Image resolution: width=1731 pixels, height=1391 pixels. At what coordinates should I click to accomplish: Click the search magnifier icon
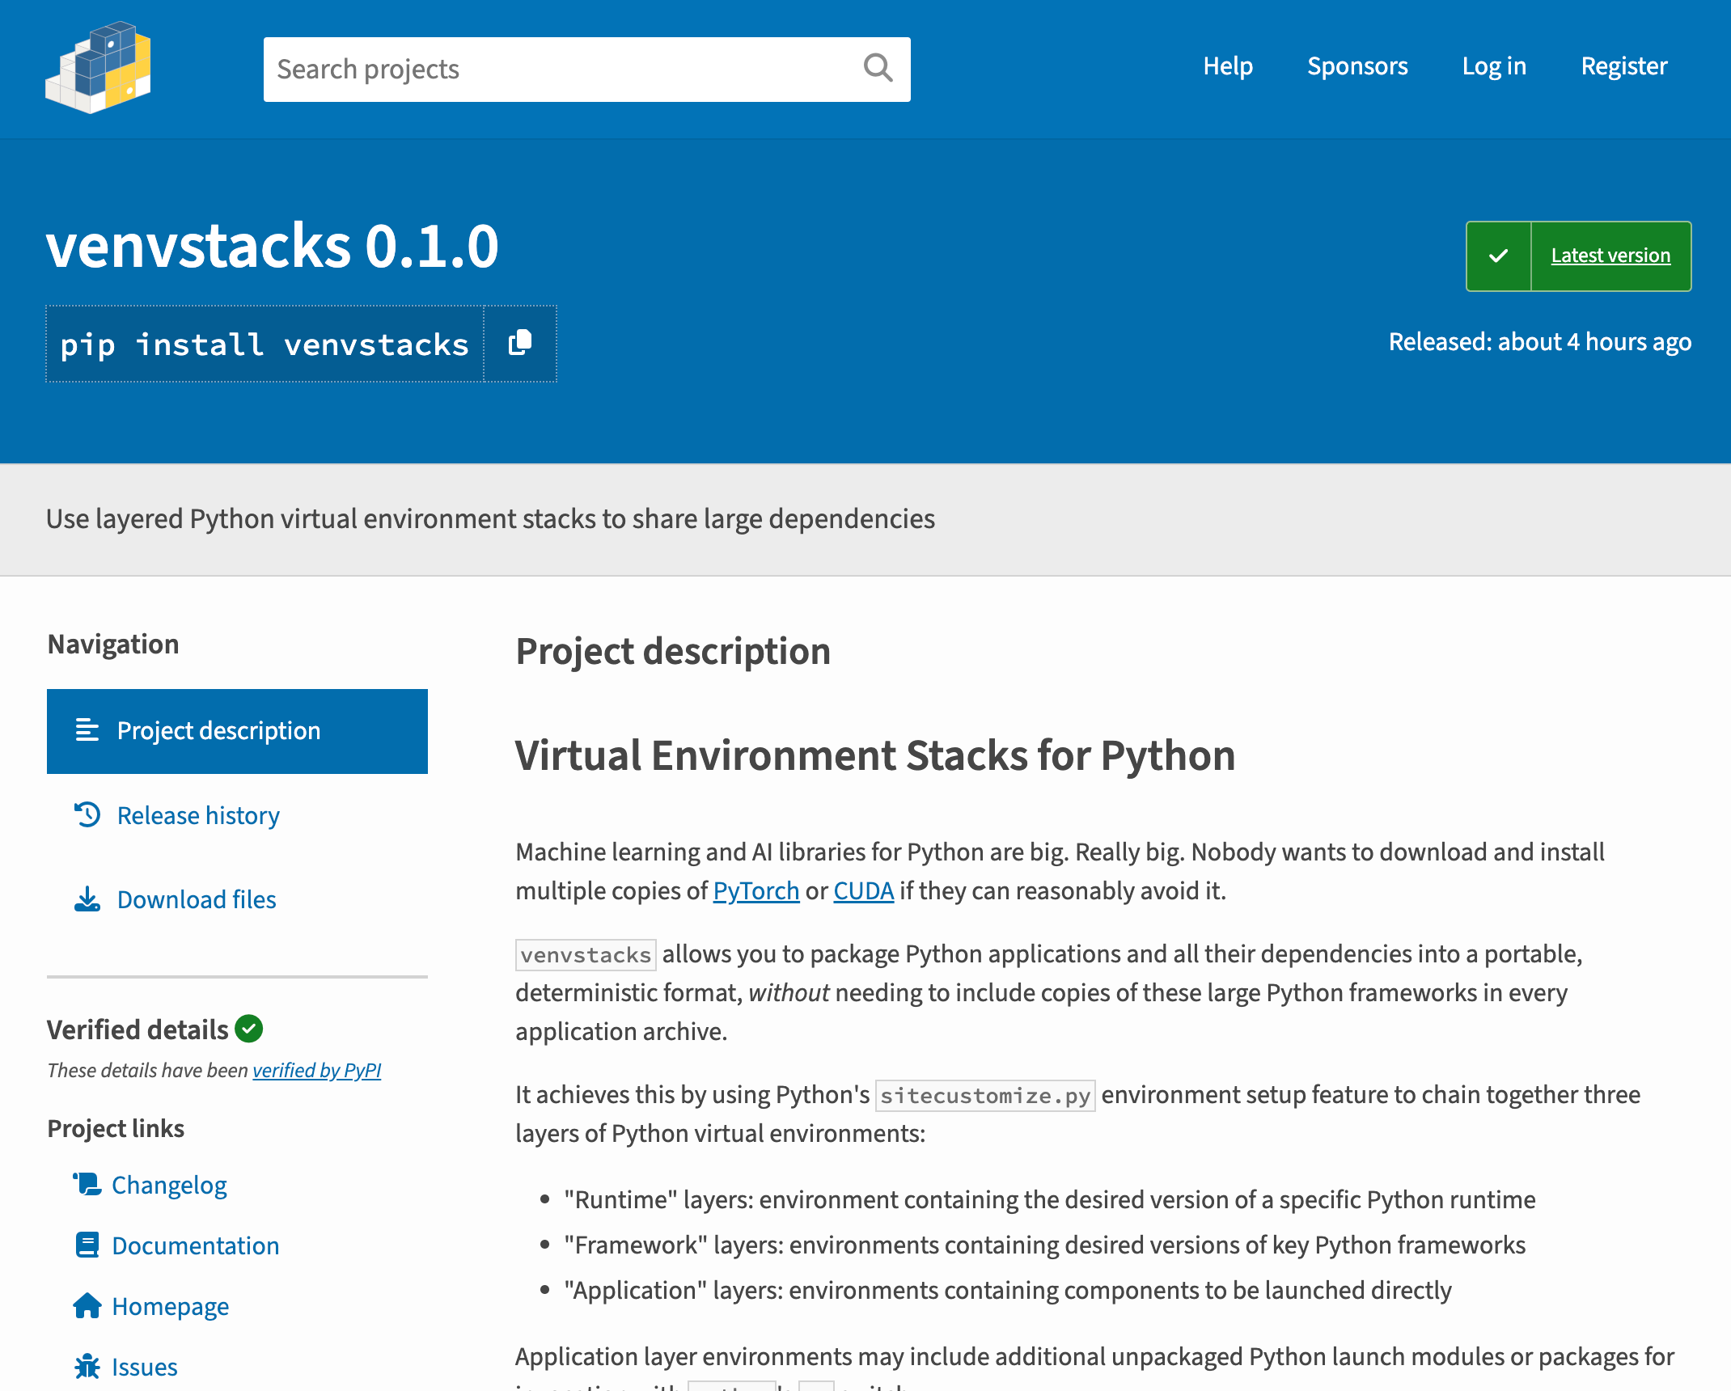(878, 69)
